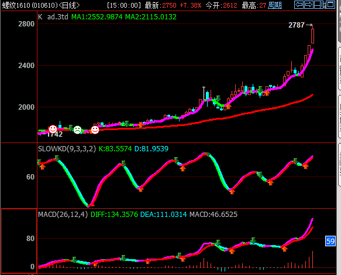
Task: Click the green frowning face marker
Action: point(77,130)
